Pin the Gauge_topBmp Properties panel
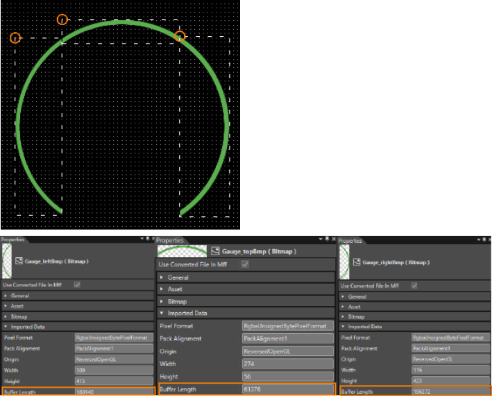 [327, 239]
